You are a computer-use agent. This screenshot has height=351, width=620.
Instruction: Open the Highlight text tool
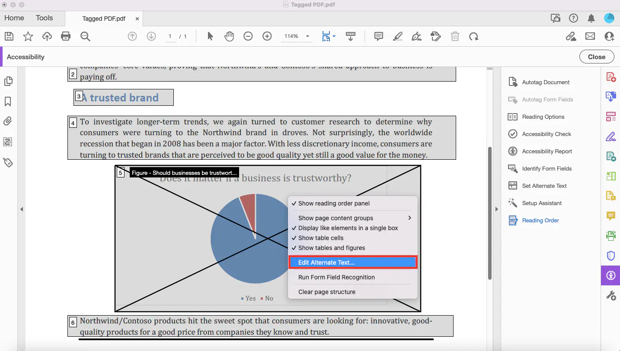tap(397, 36)
